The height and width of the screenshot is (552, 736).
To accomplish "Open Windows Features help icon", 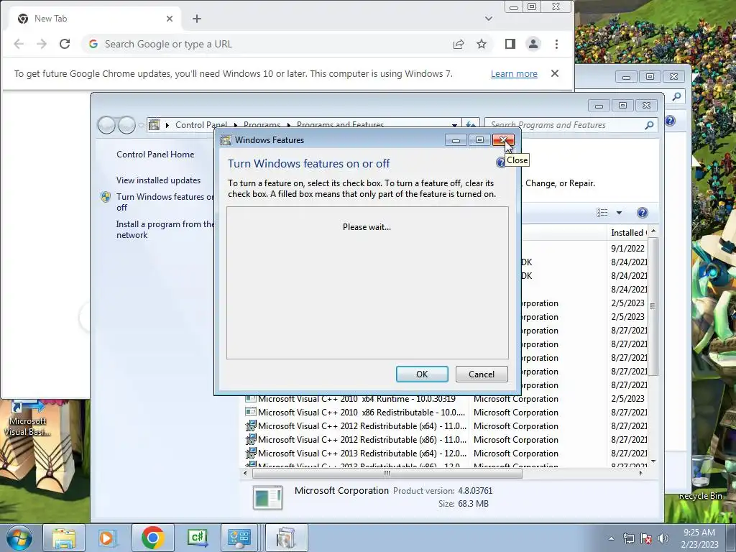I will 501,162.
